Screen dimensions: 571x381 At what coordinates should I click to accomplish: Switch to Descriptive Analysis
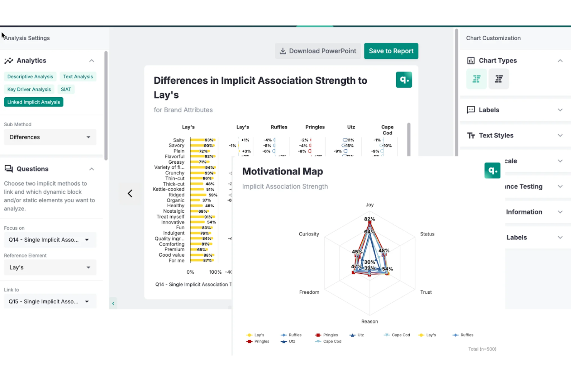click(30, 76)
